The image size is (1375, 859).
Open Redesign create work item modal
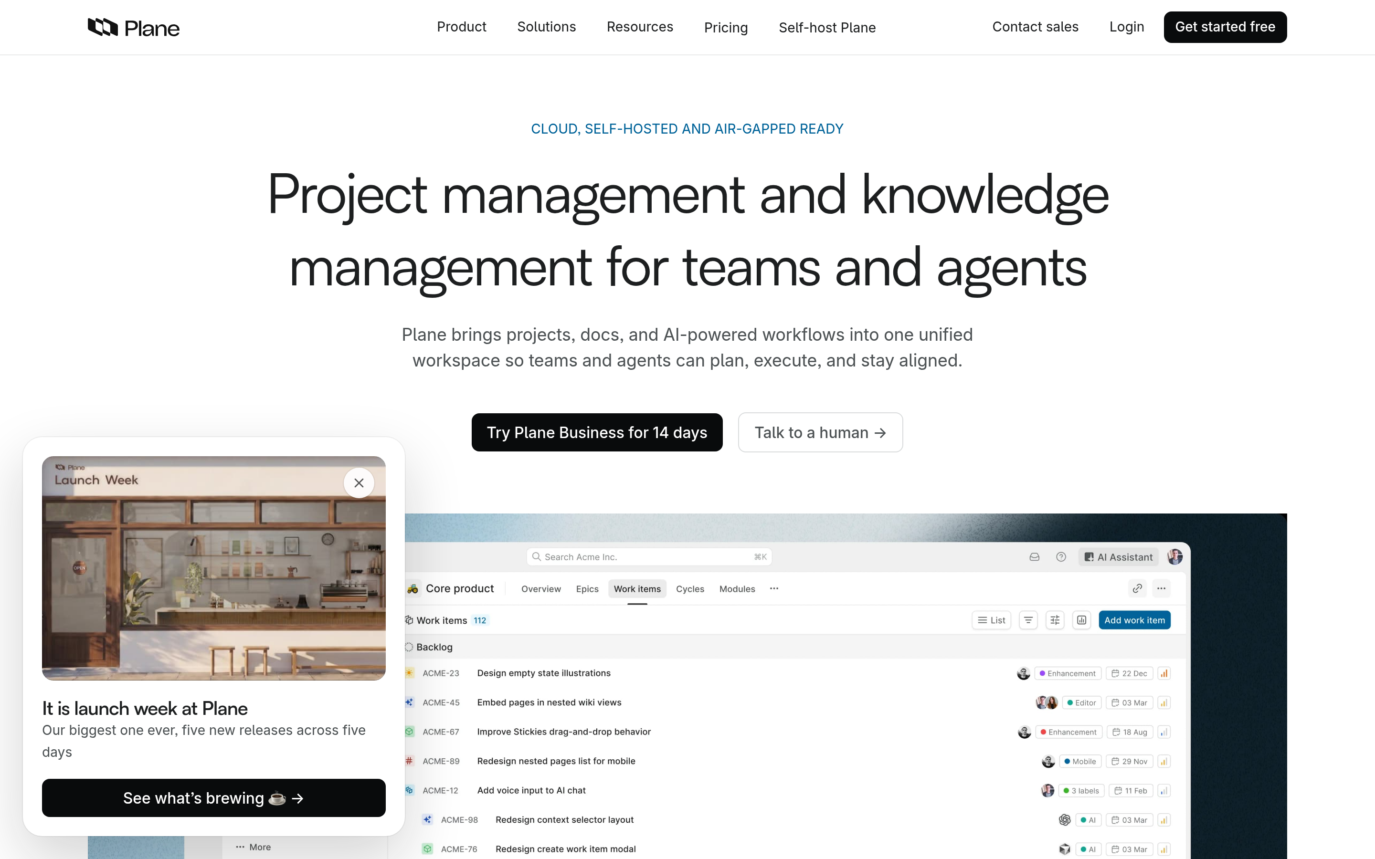coord(565,849)
